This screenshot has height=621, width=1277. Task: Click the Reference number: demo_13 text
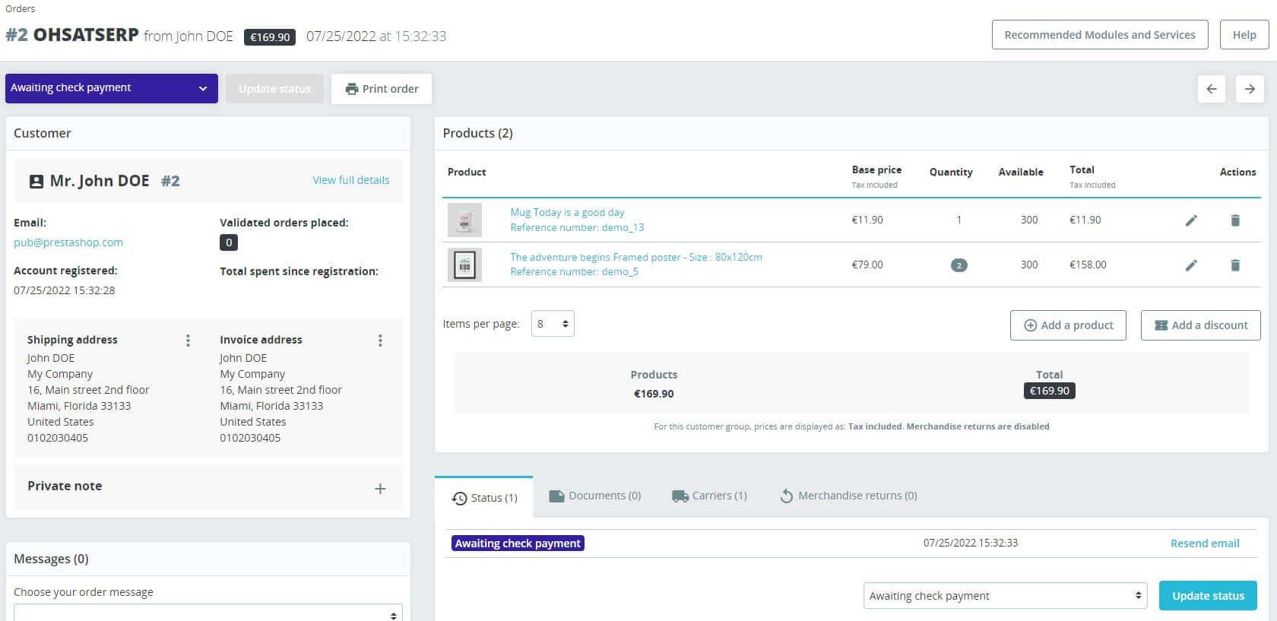pos(577,227)
